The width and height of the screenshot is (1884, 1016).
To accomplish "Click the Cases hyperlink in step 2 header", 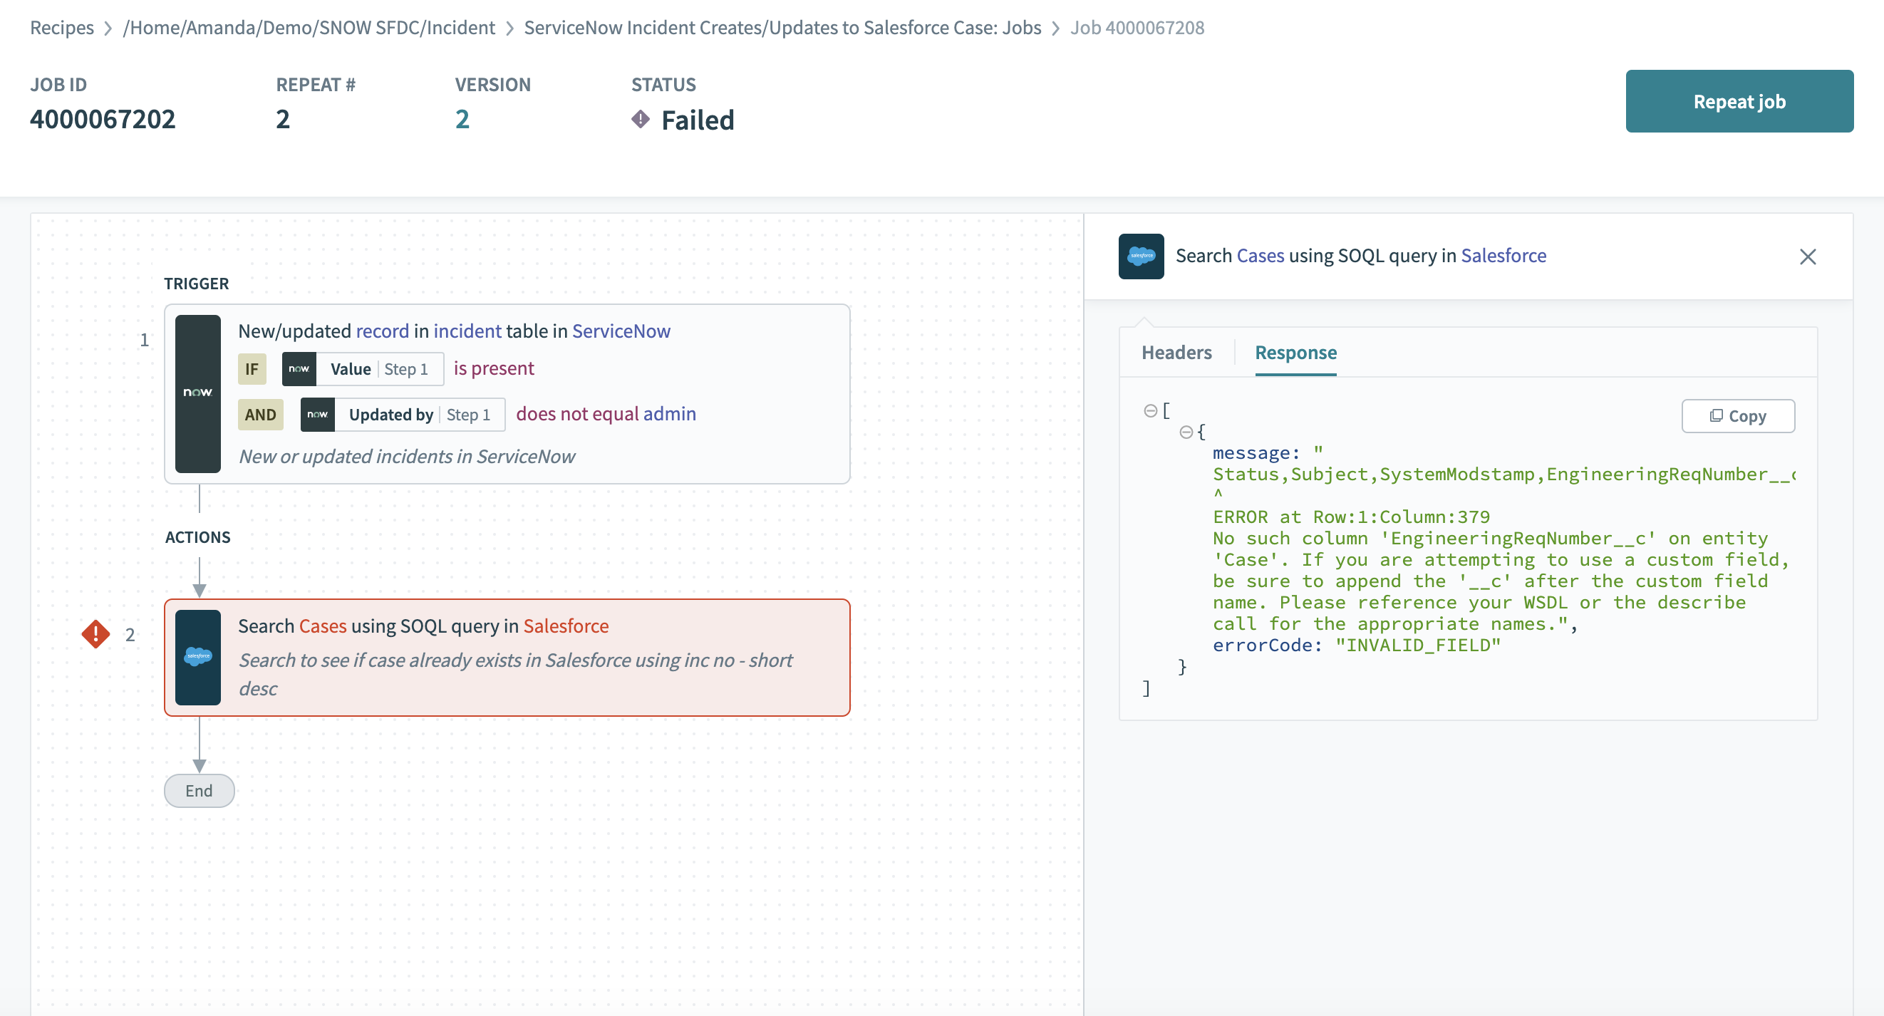I will click(321, 626).
